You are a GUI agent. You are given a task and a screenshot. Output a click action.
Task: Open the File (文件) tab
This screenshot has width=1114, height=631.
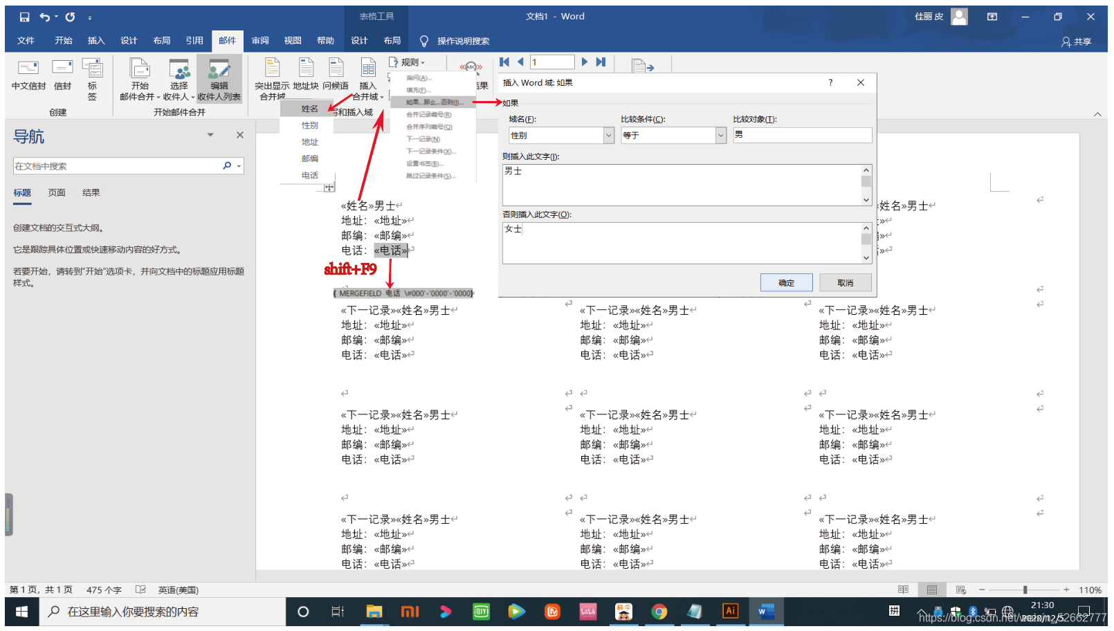point(26,41)
